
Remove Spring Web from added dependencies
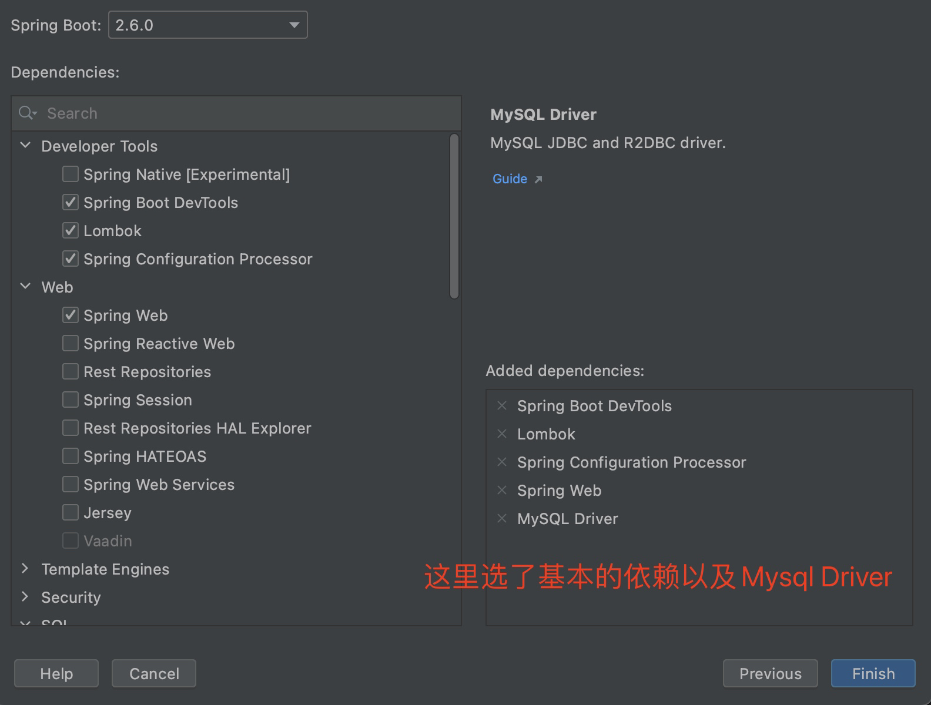(x=503, y=490)
